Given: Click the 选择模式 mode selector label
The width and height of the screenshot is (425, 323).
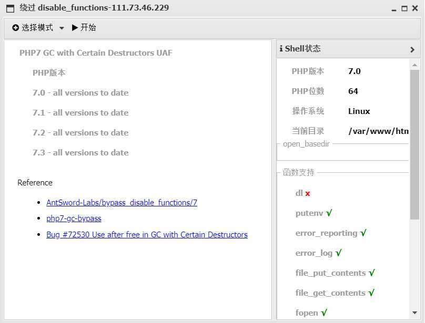Looking at the screenshot, I should pyautogui.click(x=37, y=28).
